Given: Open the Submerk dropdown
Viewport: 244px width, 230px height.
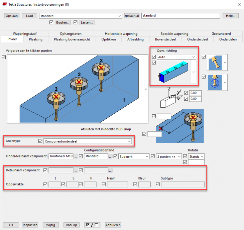Looking at the screenshot, I should 134,156.
